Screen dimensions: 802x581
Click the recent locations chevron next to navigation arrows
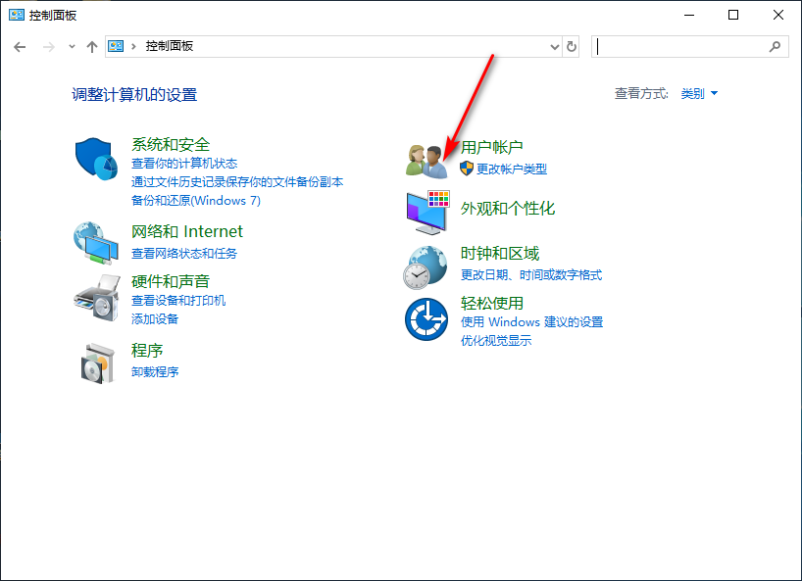coord(71,46)
